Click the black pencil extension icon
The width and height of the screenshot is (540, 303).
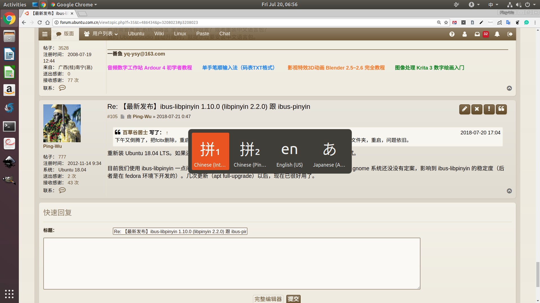point(481,22)
